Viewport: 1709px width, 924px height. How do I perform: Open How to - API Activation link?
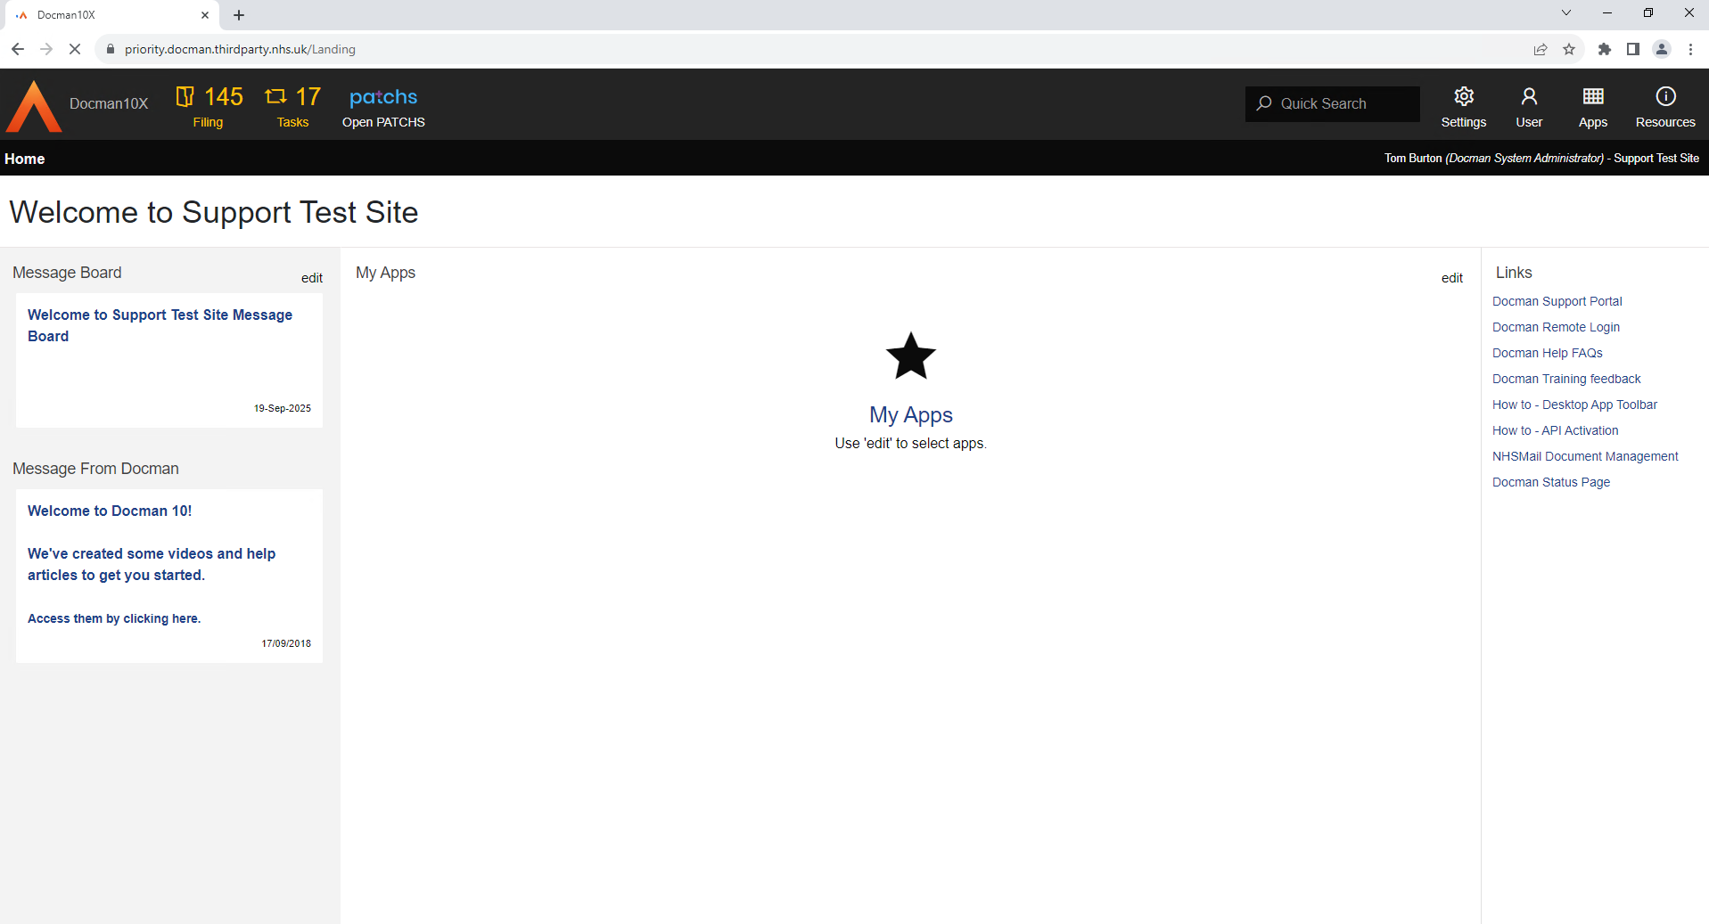tap(1555, 430)
